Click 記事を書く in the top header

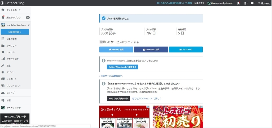199,3
